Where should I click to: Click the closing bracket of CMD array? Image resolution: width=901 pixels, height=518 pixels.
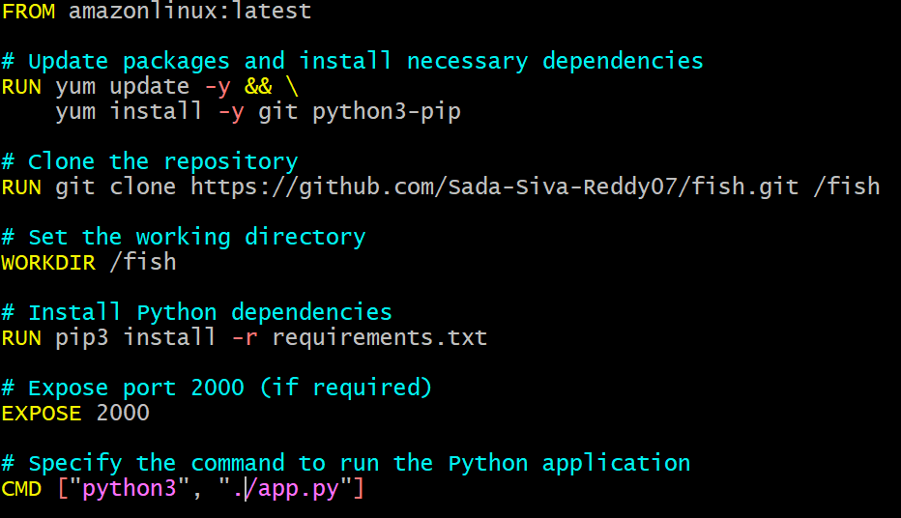point(359,489)
